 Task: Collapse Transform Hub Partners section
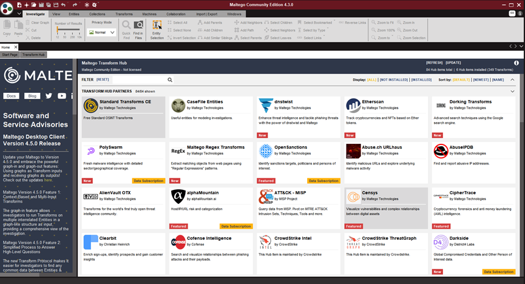tap(512, 91)
